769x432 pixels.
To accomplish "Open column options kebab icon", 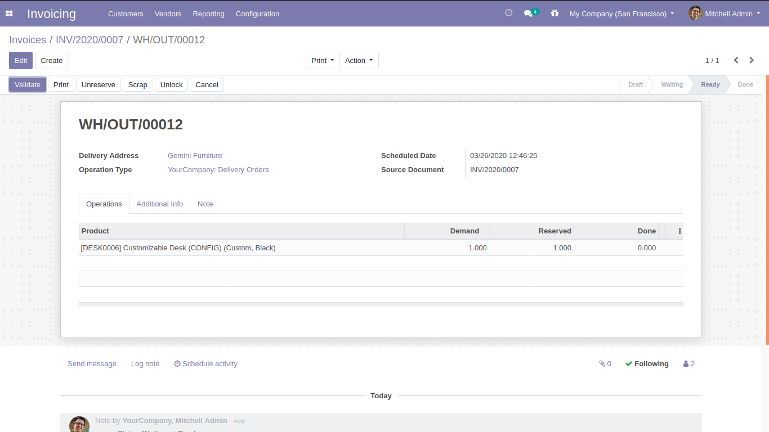I will tap(679, 231).
